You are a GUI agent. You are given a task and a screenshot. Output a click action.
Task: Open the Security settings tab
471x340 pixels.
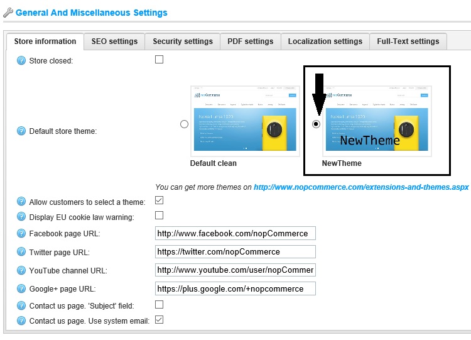(183, 41)
